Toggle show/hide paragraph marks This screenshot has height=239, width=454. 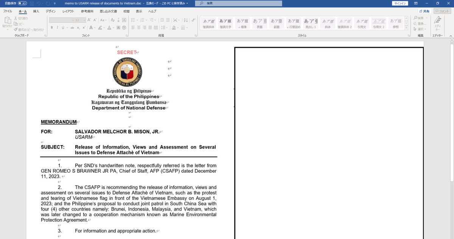193,20
